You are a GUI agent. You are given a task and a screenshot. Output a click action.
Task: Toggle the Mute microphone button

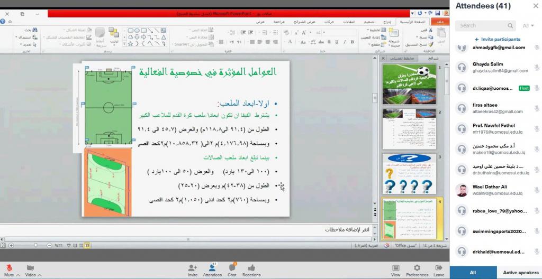click(8, 268)
